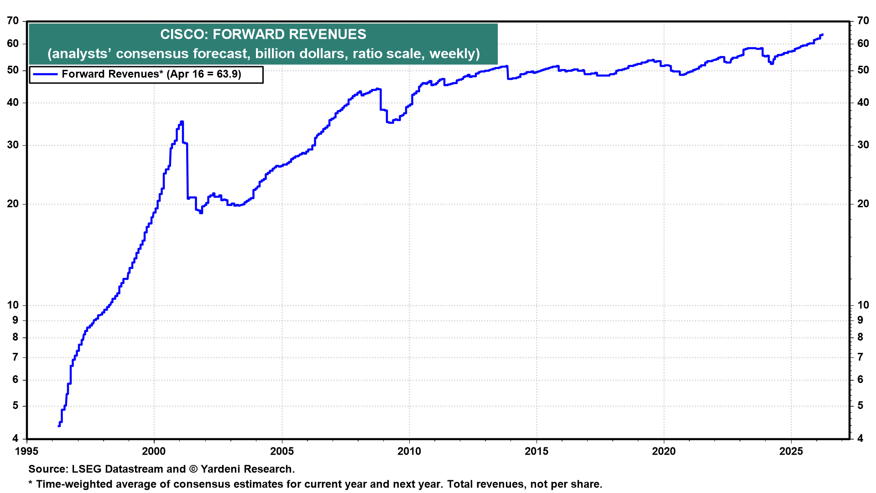876x493 pixels.
Task: Click the 'Forward Revenues*' legend label
Action: pyautogui.click(x=112, y=74)
